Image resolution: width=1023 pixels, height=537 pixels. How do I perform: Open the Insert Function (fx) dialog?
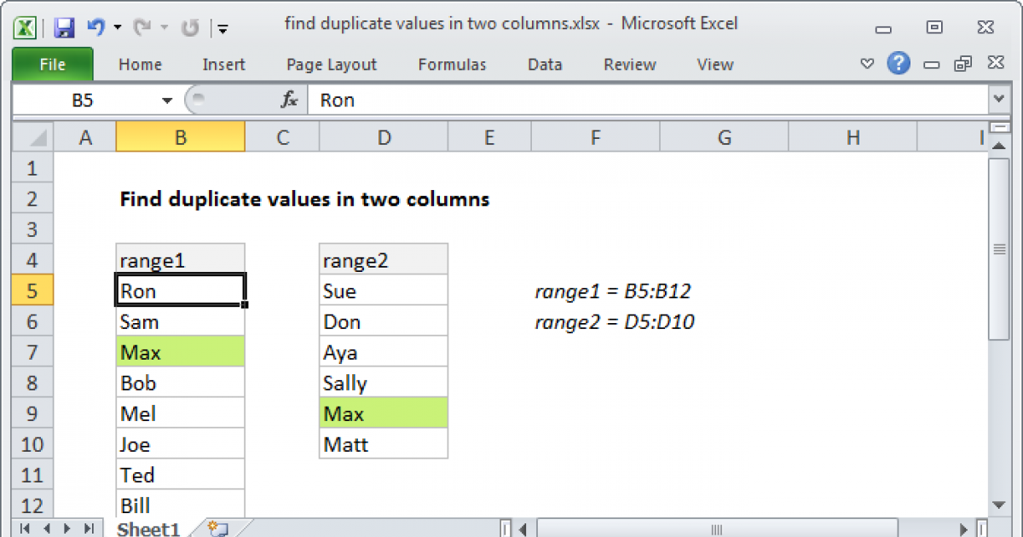click(x=290, y=99)
